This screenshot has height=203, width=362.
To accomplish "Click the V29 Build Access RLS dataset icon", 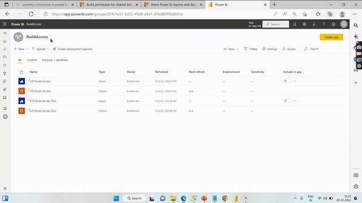I will (x=21, y=111).
